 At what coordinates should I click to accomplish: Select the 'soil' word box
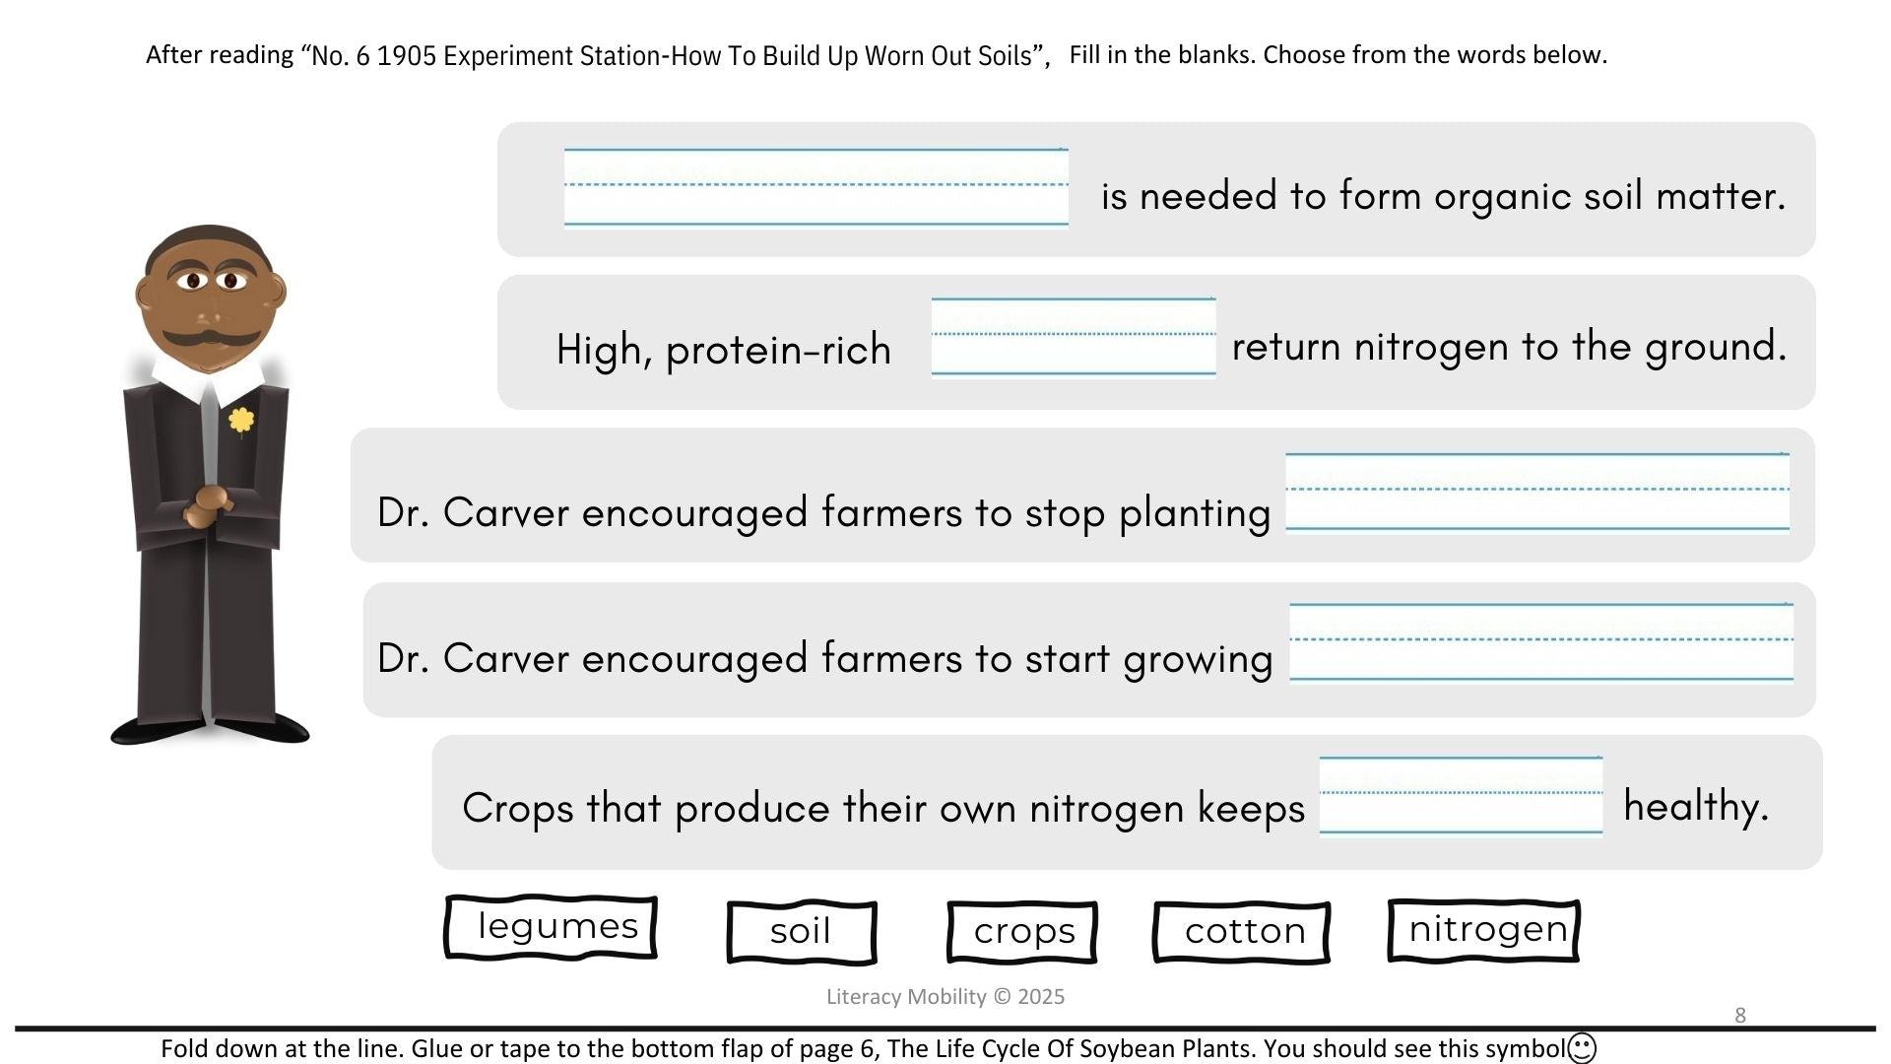click(x=802, y=931)
